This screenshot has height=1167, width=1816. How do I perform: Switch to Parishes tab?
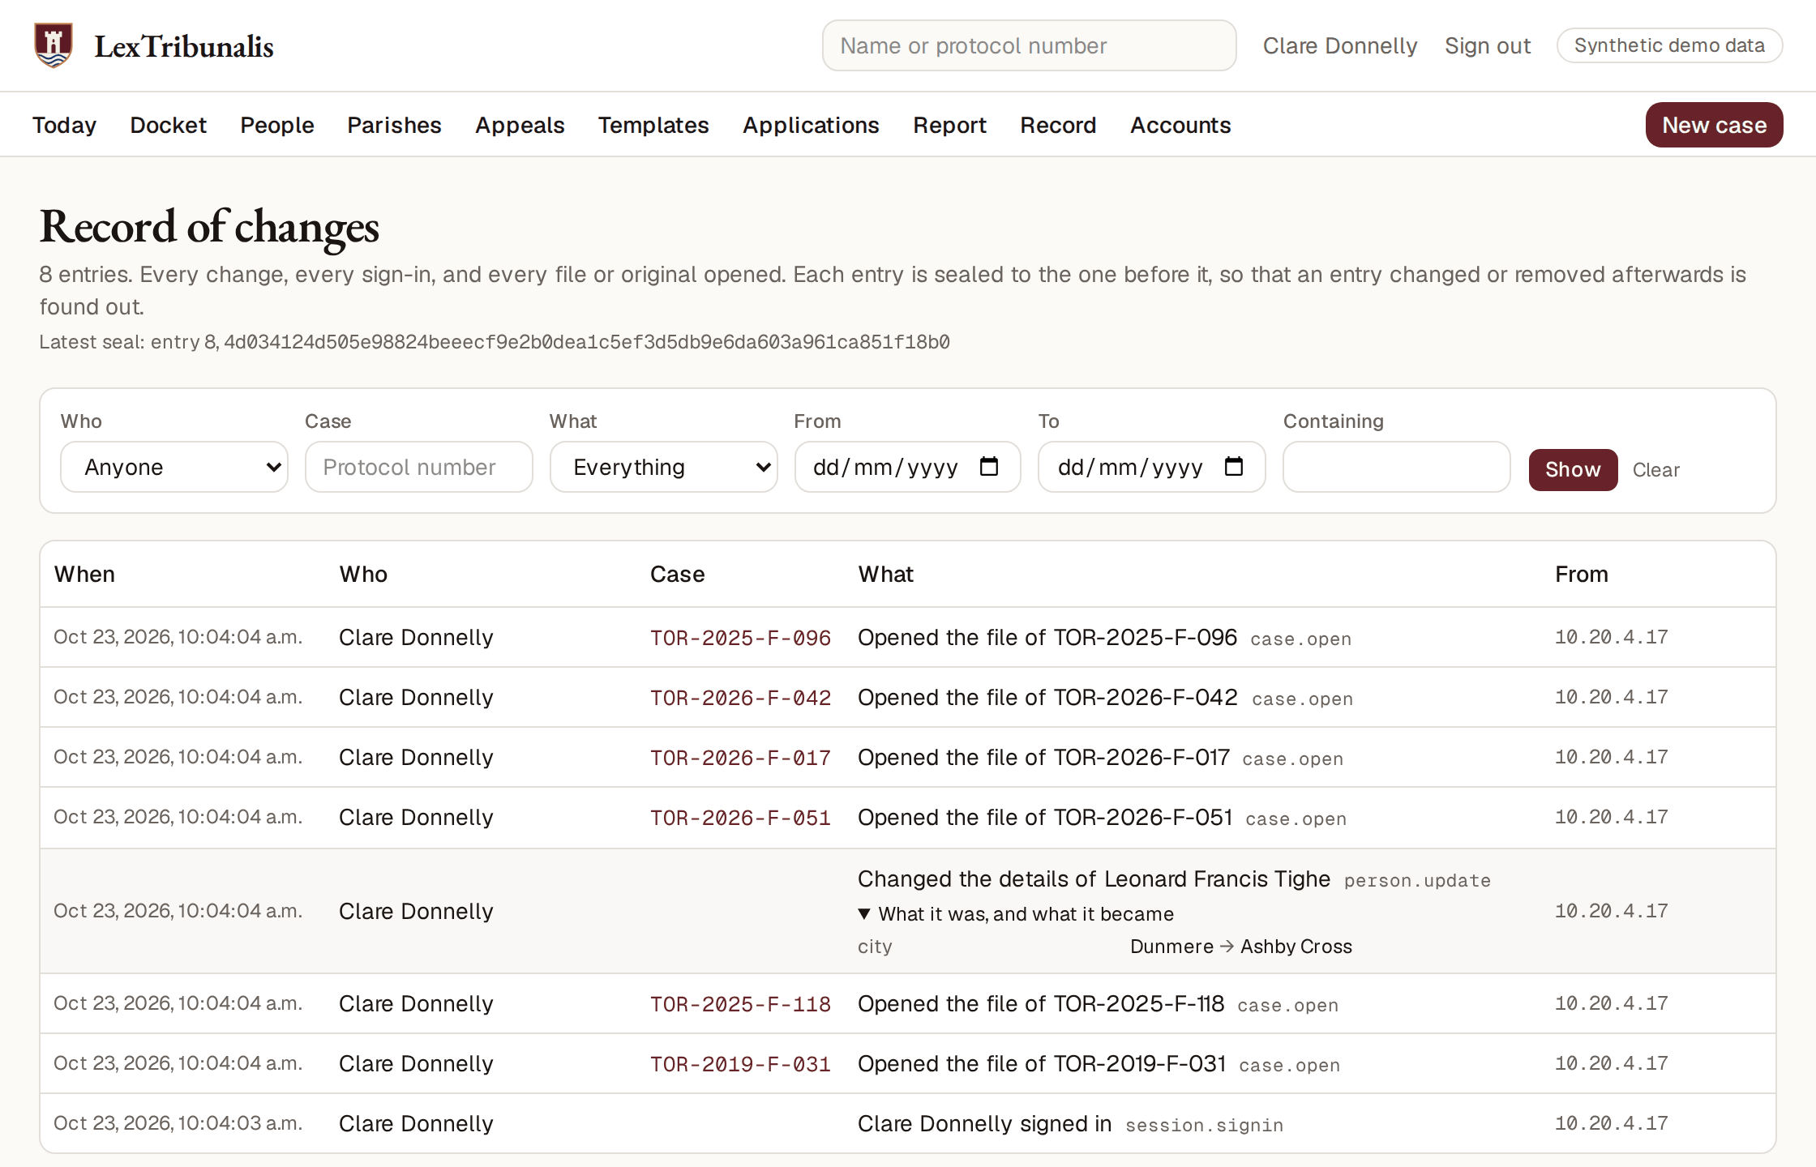395,125
